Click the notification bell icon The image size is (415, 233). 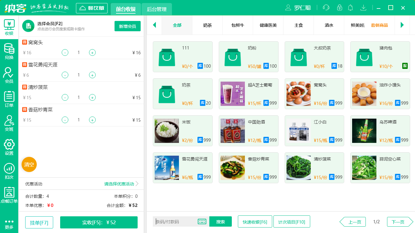[350, 8]
